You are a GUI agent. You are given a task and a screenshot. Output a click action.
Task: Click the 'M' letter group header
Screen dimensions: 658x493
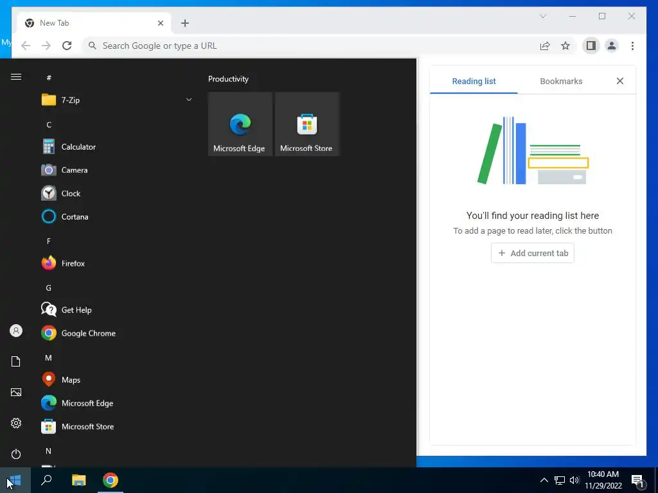click(49, 358)
